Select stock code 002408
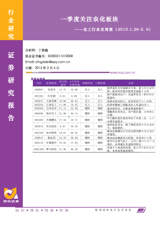Viewport: 160px width, 226px height. [39, 120]
